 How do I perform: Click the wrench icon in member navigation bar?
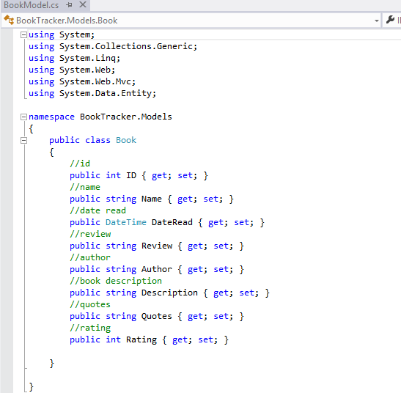tap(390, 20)
